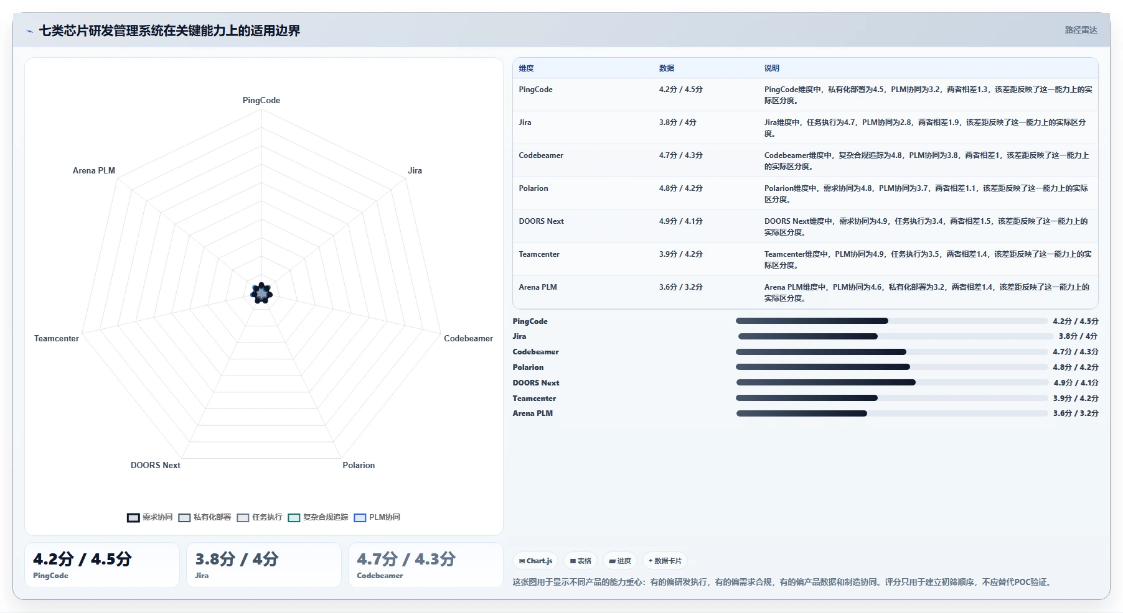Click the 路径雷达 label in the header

pyautogui.click(x=1081, y=30)
